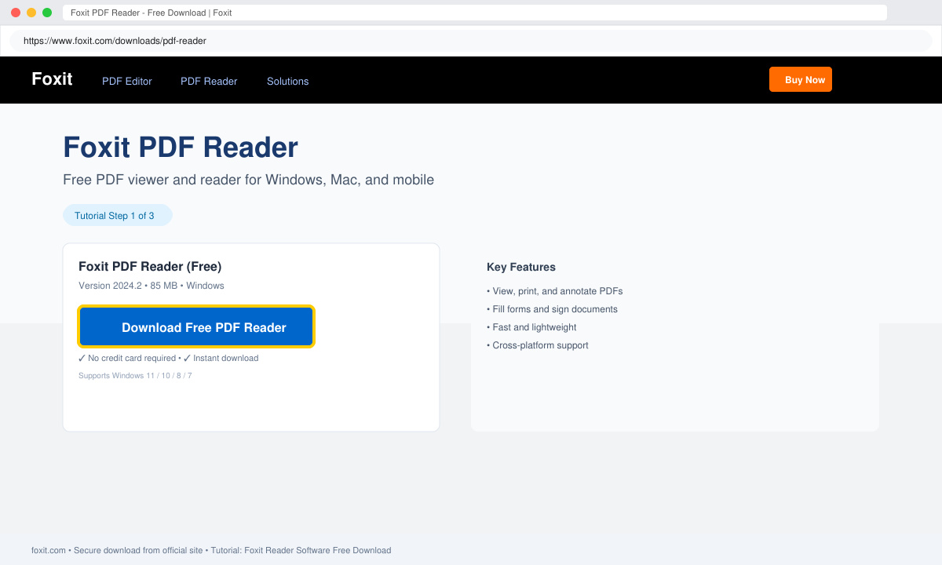The width and height of the screenshot is (942, 565).
Task: Click the Download Free PDF Reader button
Action: [196, 326]
